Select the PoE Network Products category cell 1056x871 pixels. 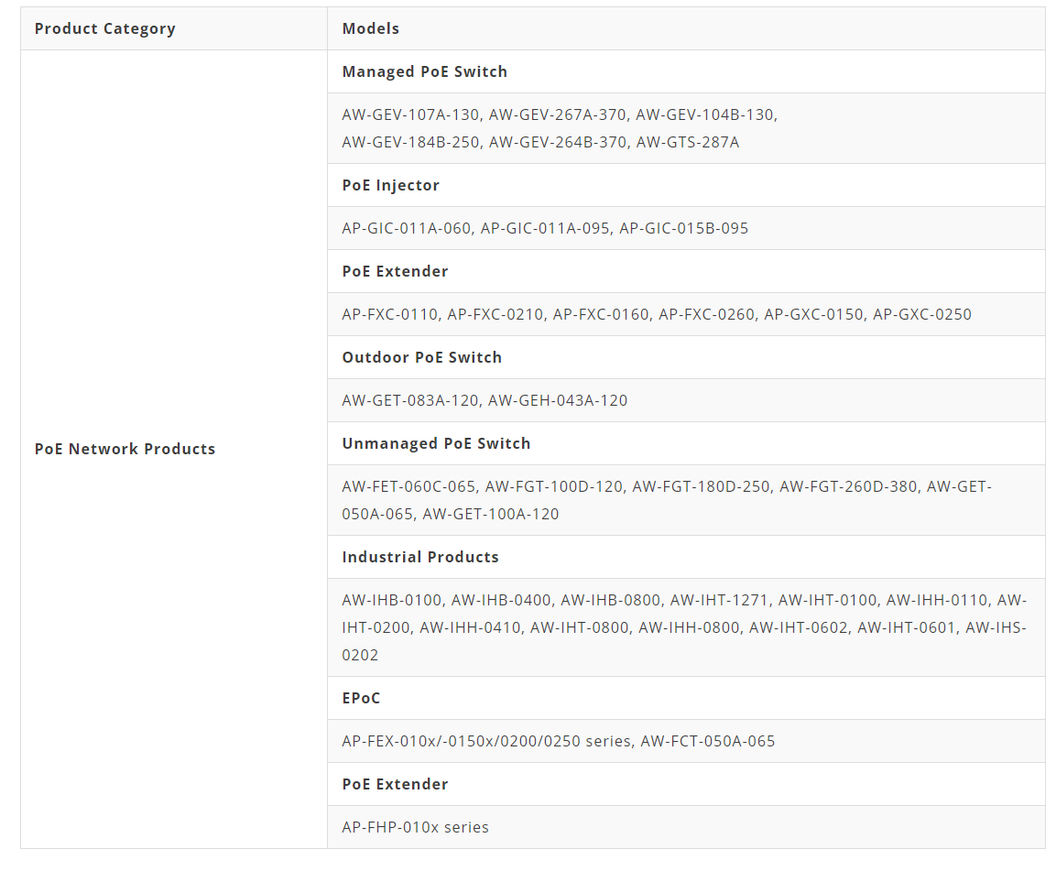(x=125, y=449)
